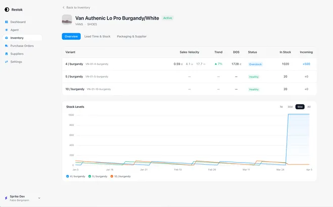Click the +500 incoming stock link
This screenshot has height=207, width=333.
306,64
